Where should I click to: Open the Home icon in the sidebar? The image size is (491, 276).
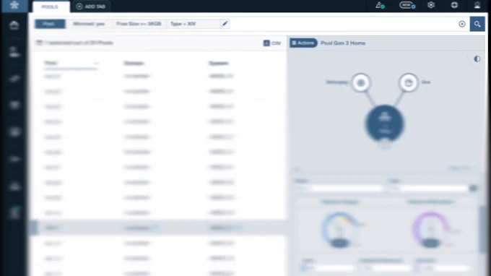click(14, 25)
